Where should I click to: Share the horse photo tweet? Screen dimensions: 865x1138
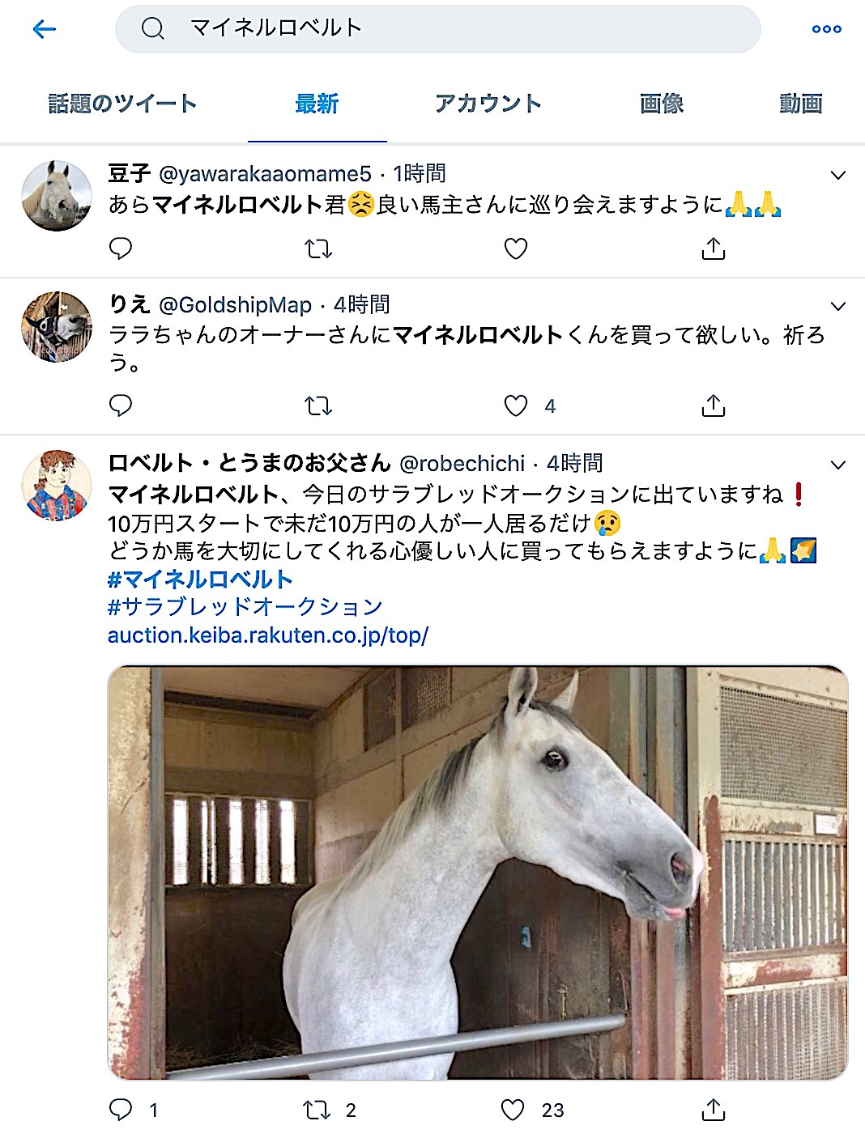click(x=714, y=1110)
